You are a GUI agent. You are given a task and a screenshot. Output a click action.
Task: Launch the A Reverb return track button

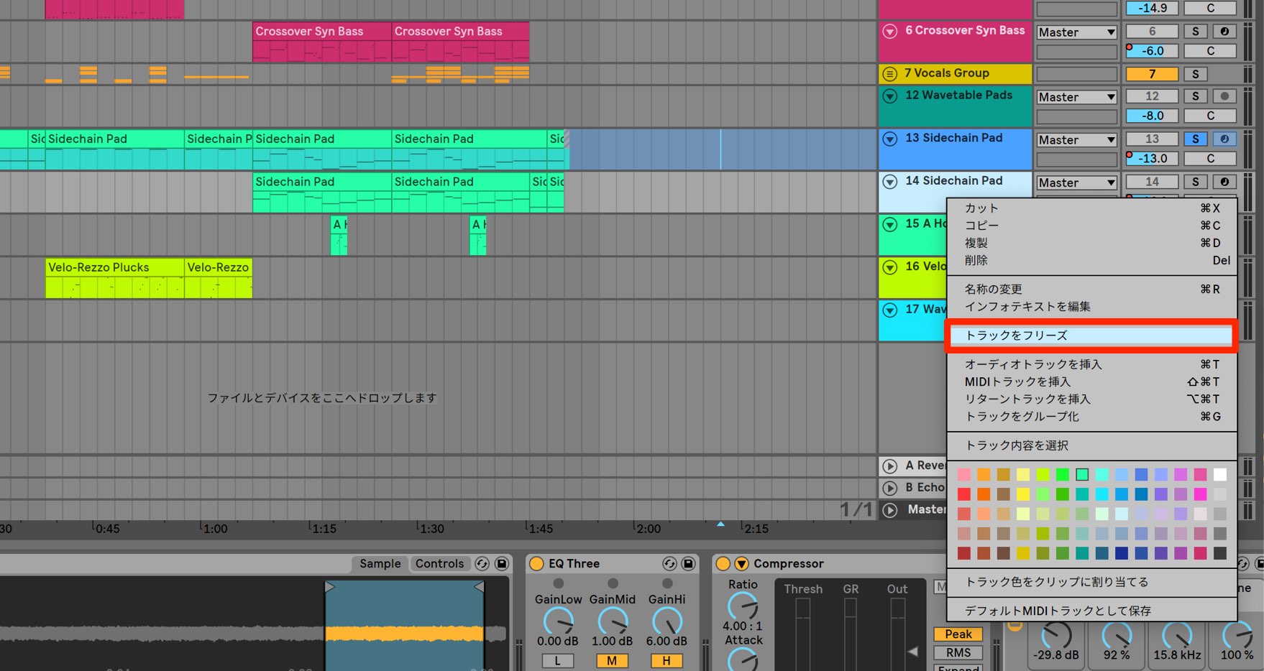tap(890, 466)
